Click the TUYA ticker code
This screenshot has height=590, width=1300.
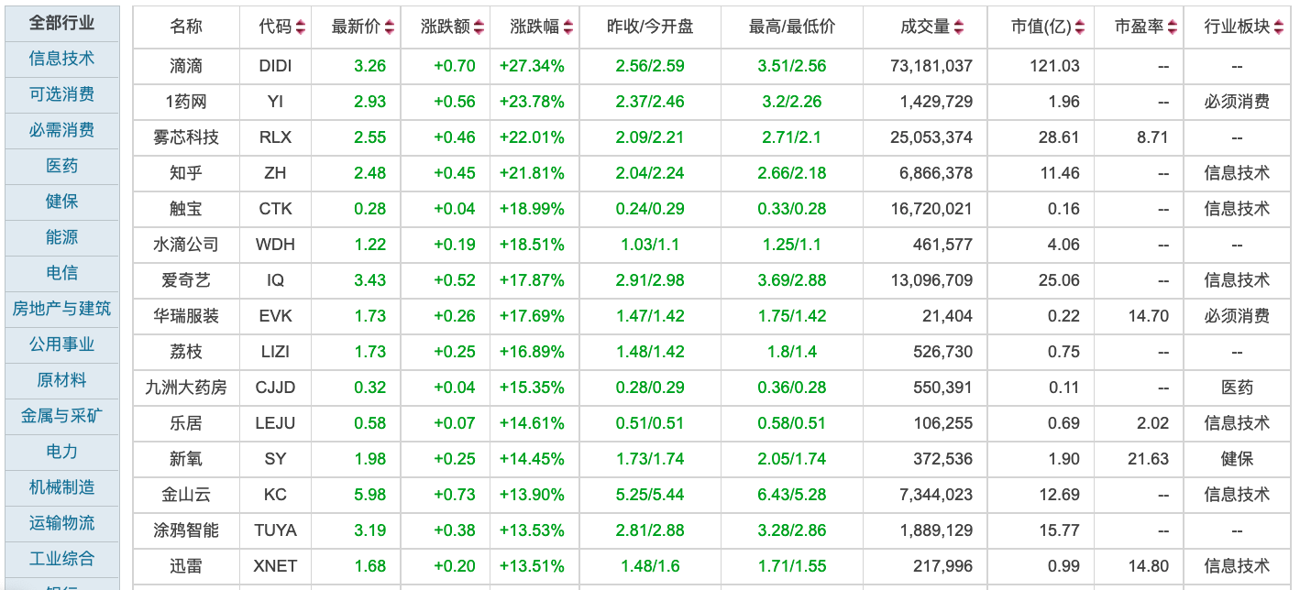[276, 530]
